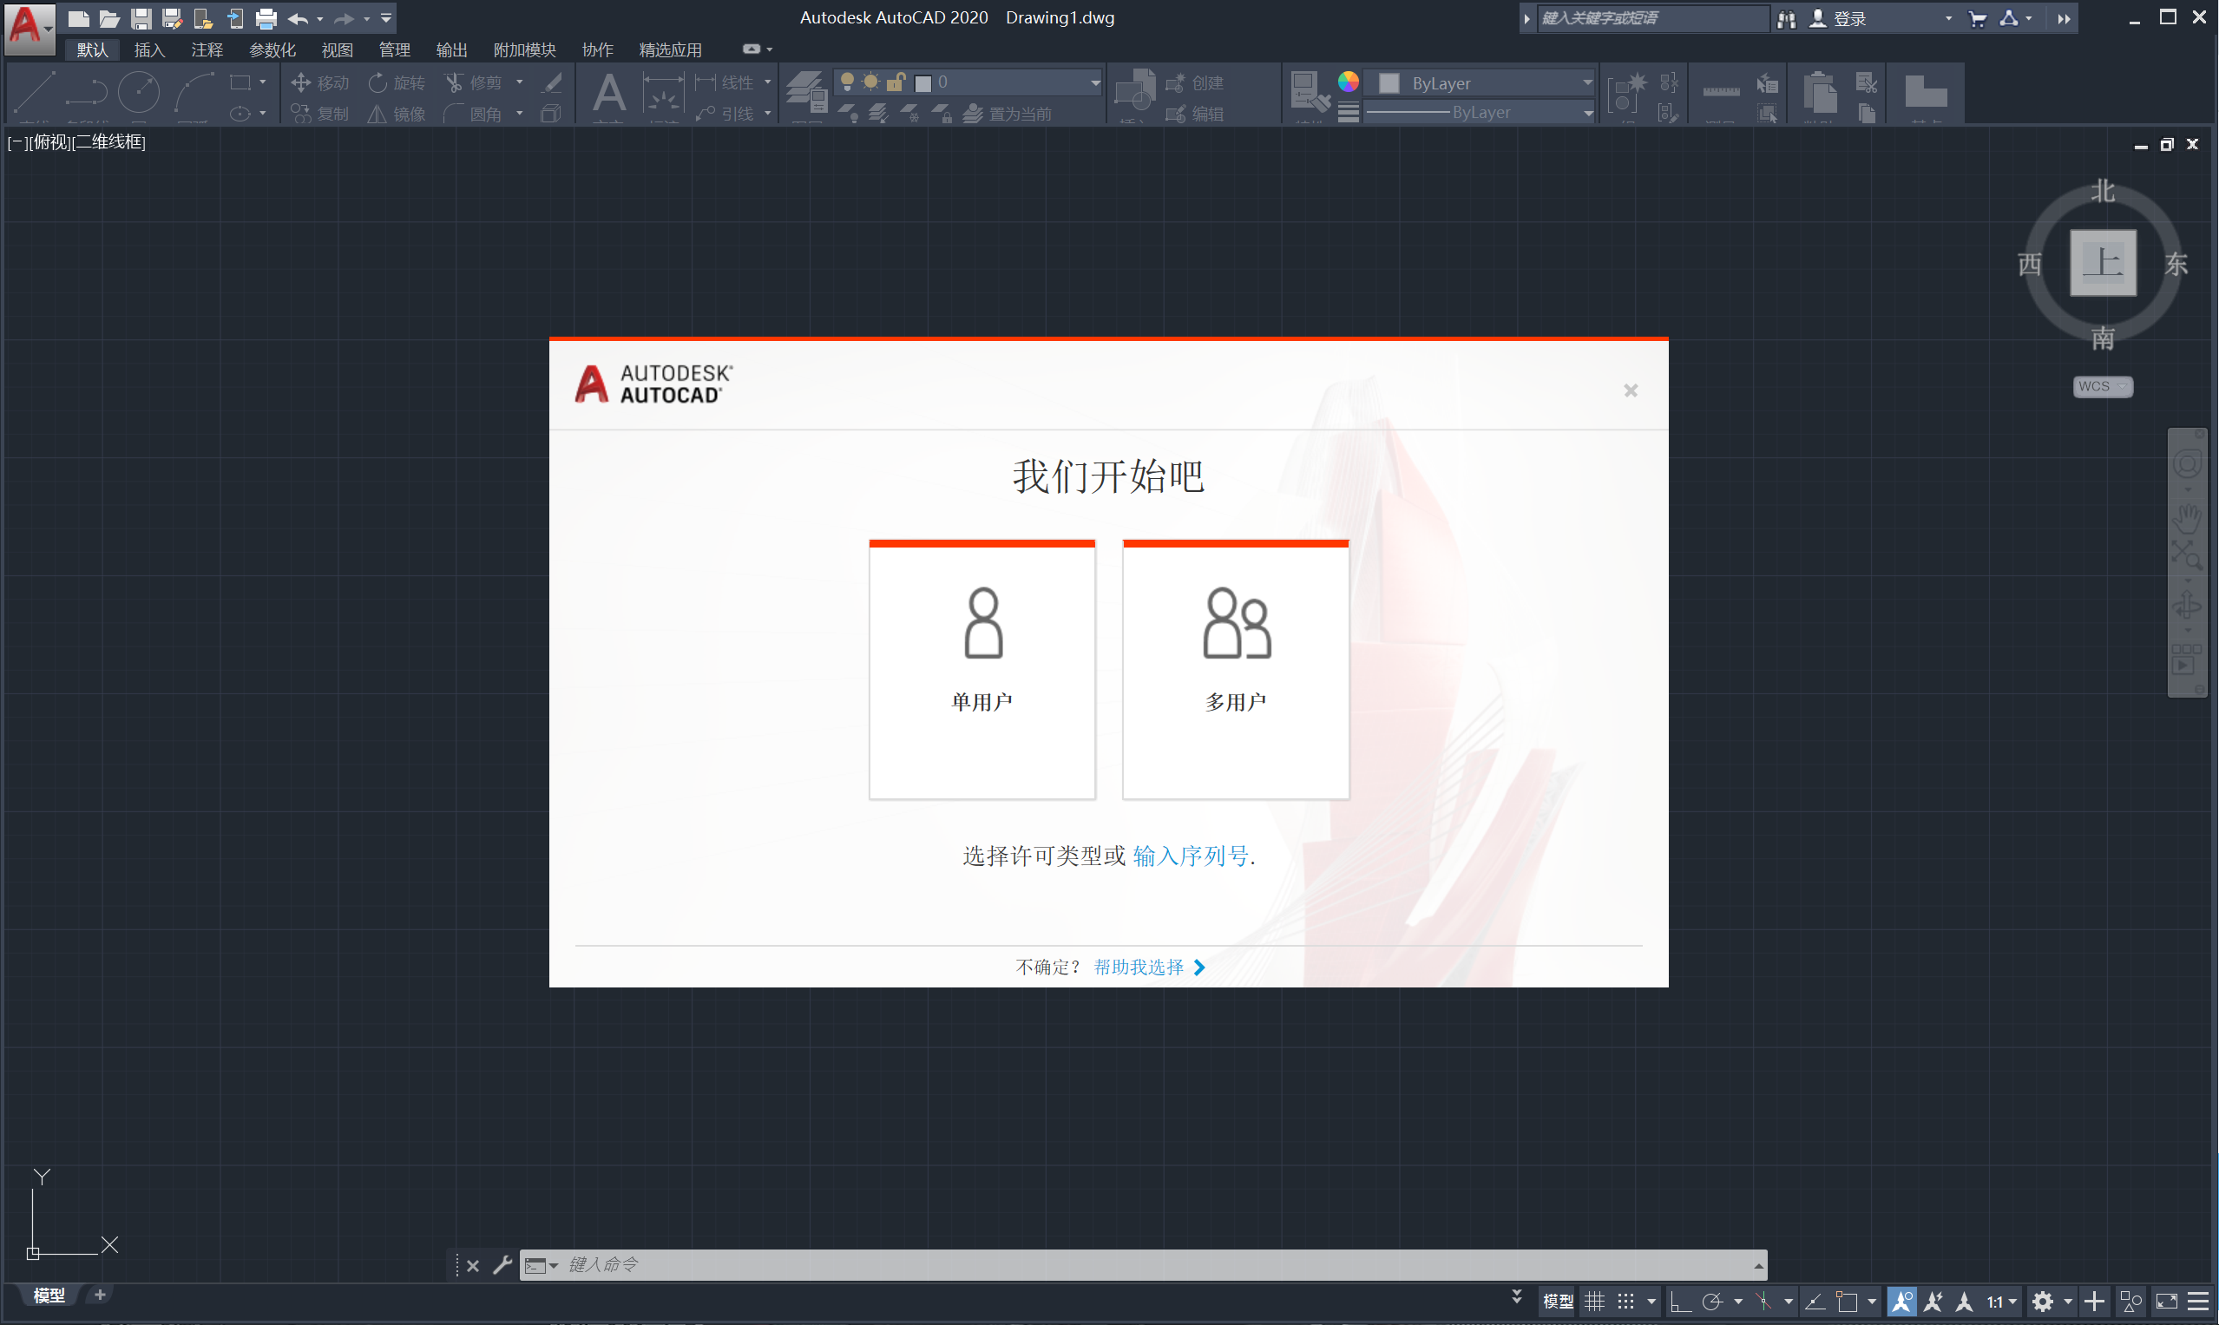This screenshot has width=2219, height=1325.
Task: Open the 参数化 ribbon tab
Action: (x=272, y=50)
